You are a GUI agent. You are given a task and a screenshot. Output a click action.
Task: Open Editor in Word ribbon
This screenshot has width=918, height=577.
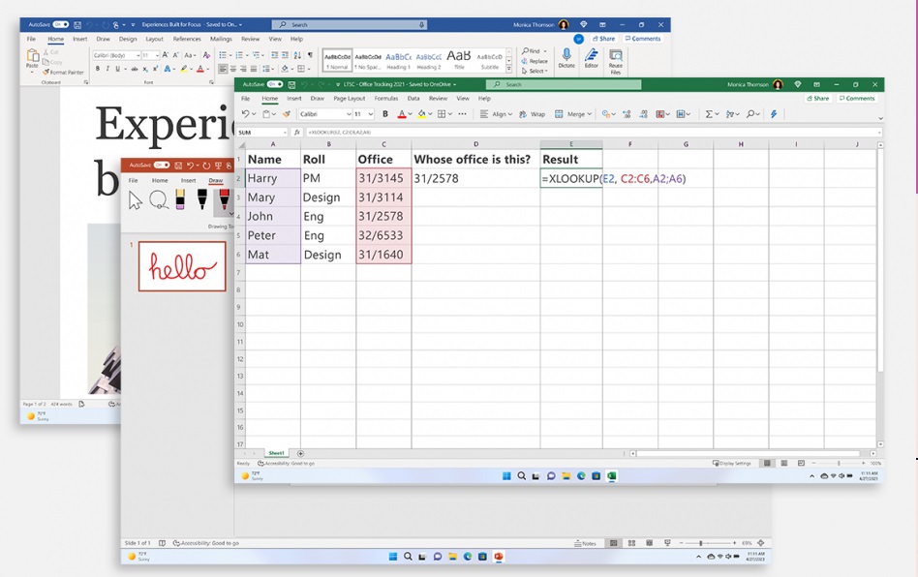pyautogui.click(x=592, y=58)
